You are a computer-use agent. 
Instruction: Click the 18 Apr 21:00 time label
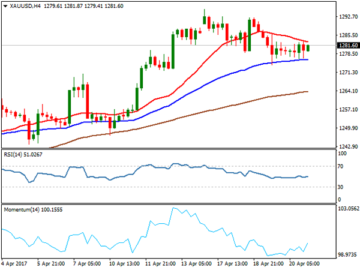(x=268, y=263)
